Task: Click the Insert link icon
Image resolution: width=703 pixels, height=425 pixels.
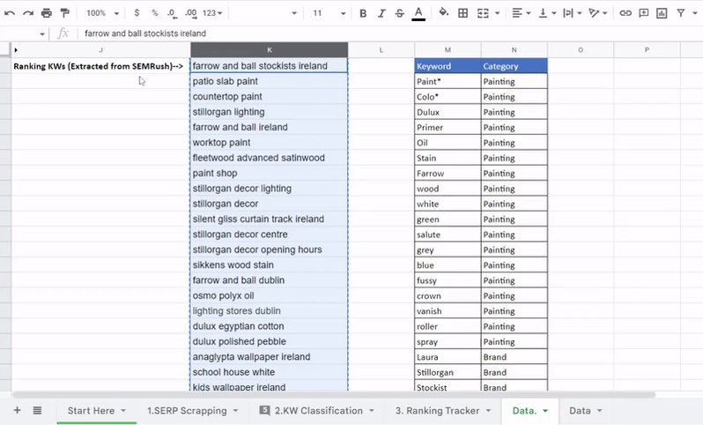Action: coord(625,13)
